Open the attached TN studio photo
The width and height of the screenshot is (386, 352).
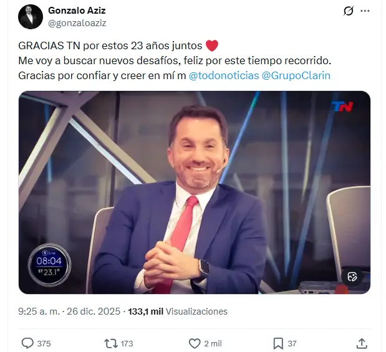click(x=195, y=193)
